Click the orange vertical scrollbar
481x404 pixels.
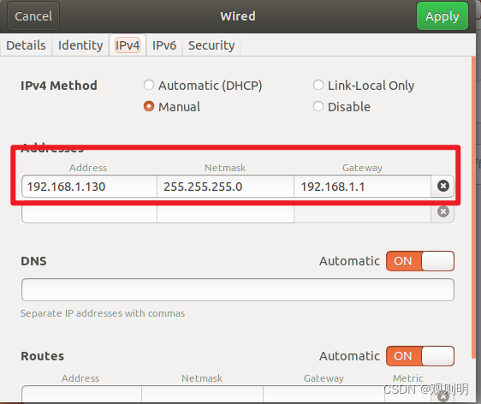[x=473, y=207]
